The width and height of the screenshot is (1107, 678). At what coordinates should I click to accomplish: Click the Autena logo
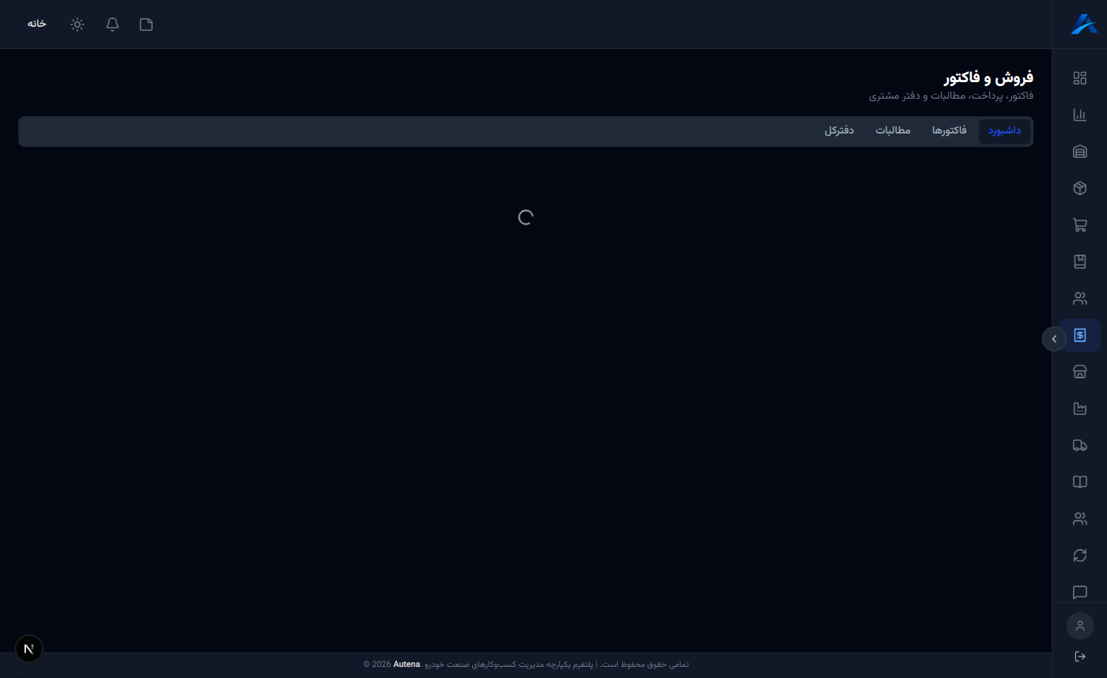[x=1083, y=24]
